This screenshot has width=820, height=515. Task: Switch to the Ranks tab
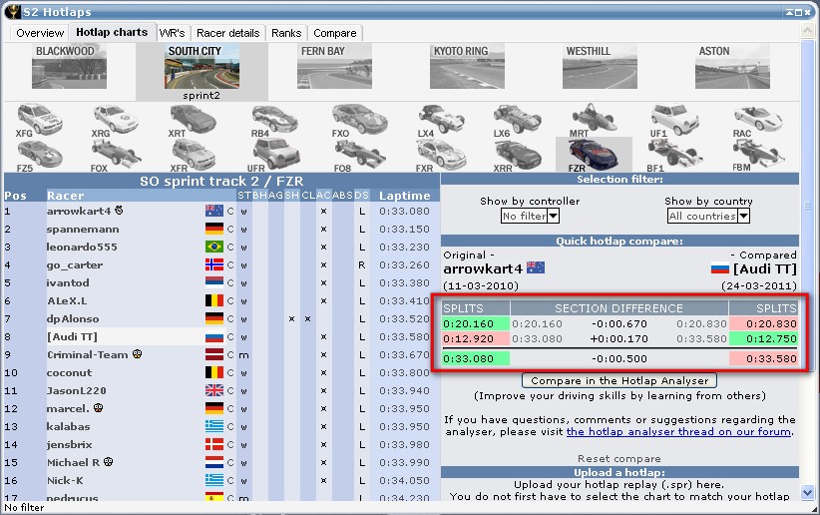point(286,33)
